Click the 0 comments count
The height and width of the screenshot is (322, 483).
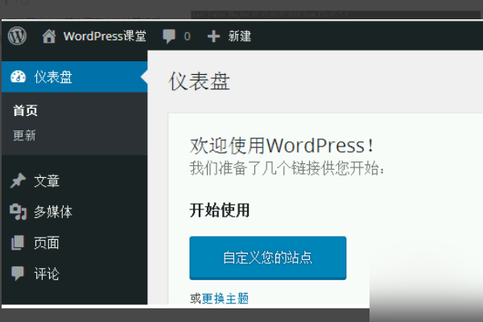(x=187, y=37)
